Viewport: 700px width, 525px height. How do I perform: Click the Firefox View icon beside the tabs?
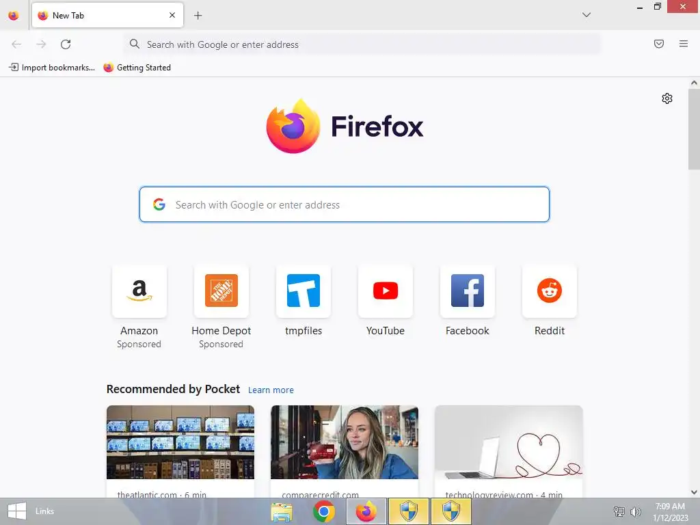pos(14,16)
